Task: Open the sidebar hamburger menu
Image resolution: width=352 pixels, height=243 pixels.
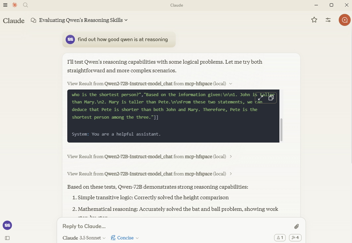Action: pos(5,5)
